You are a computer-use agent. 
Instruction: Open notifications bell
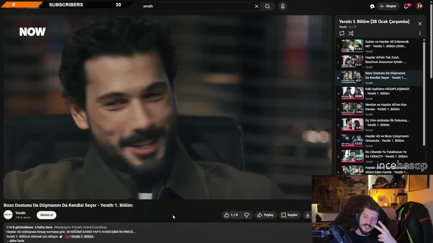click(x=407, y=6)
